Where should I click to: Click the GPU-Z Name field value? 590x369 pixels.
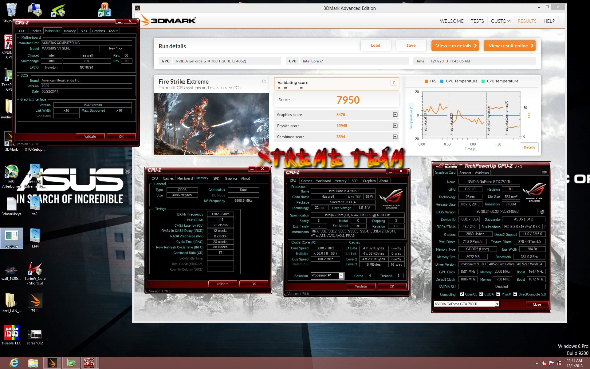point(489,182)
